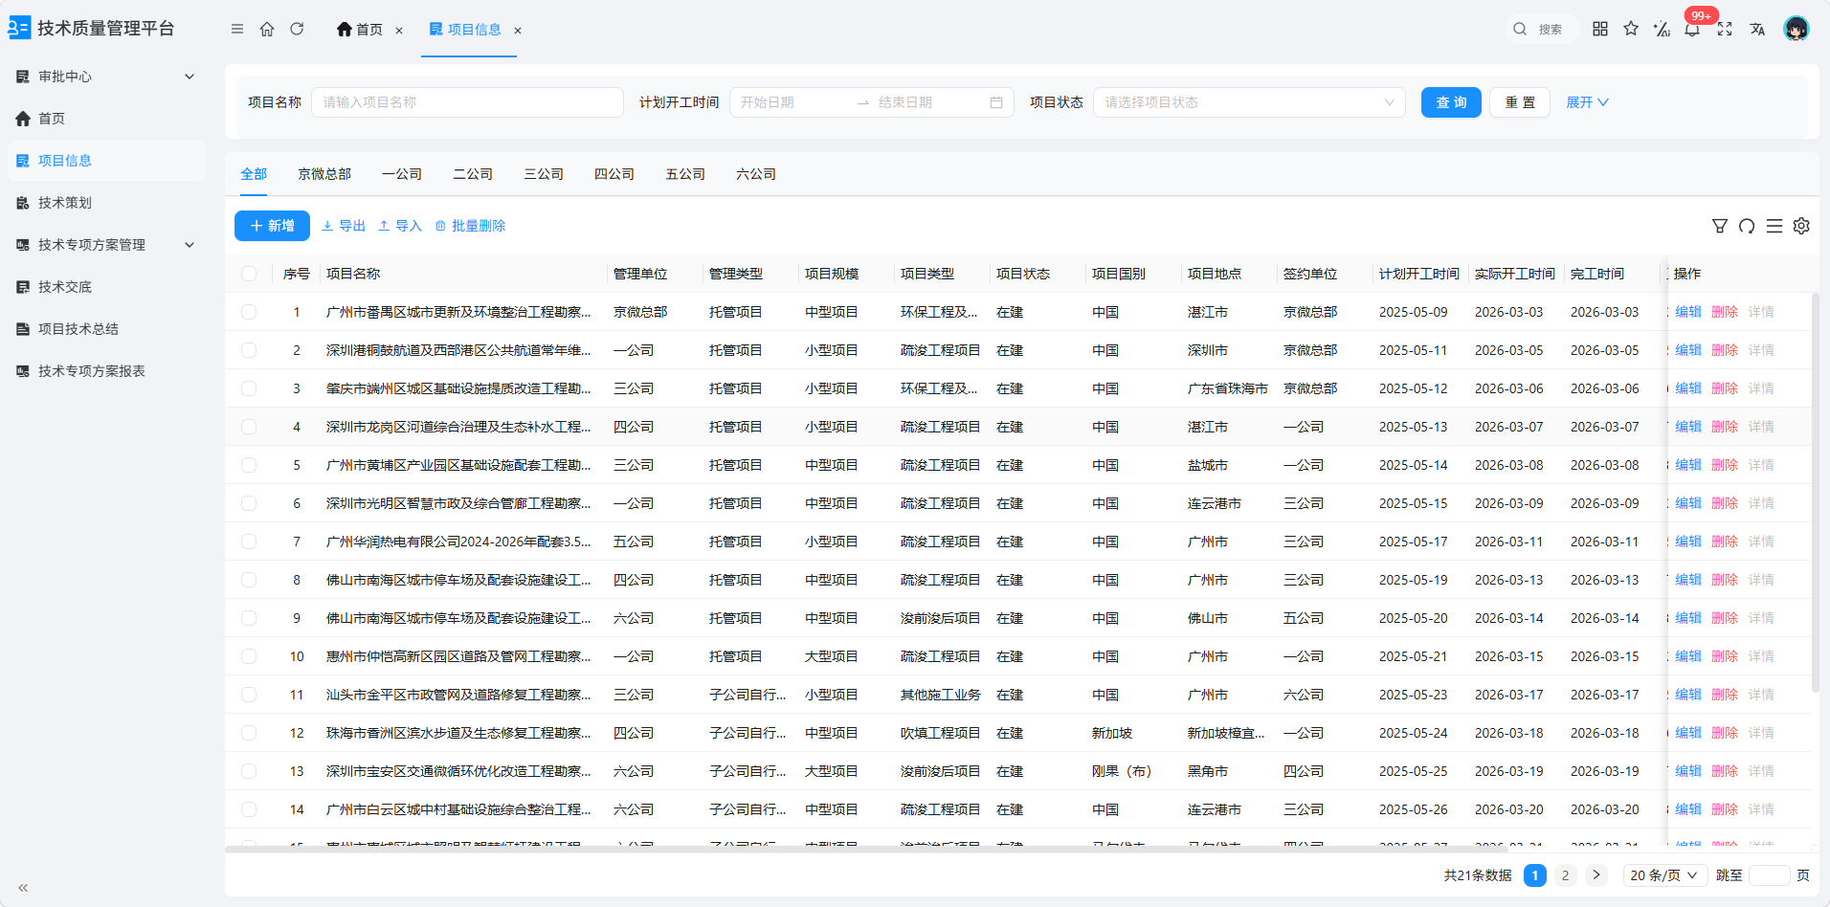Expand more filters with 展开
The height and width of the screenshot is (907, 1830).
(x=1587, y=102)
